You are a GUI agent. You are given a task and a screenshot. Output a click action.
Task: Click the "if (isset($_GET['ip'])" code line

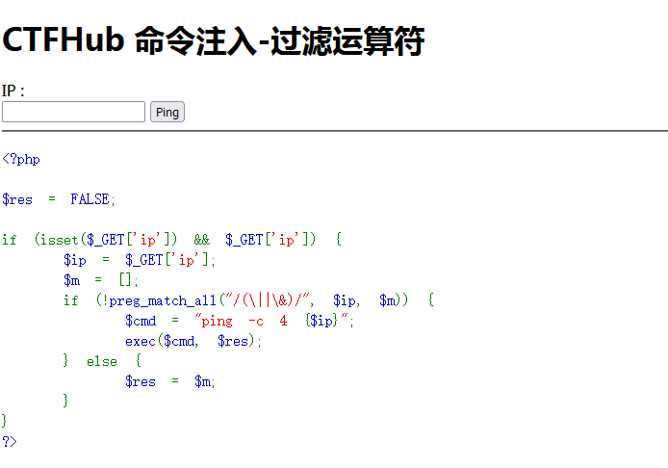171,240
